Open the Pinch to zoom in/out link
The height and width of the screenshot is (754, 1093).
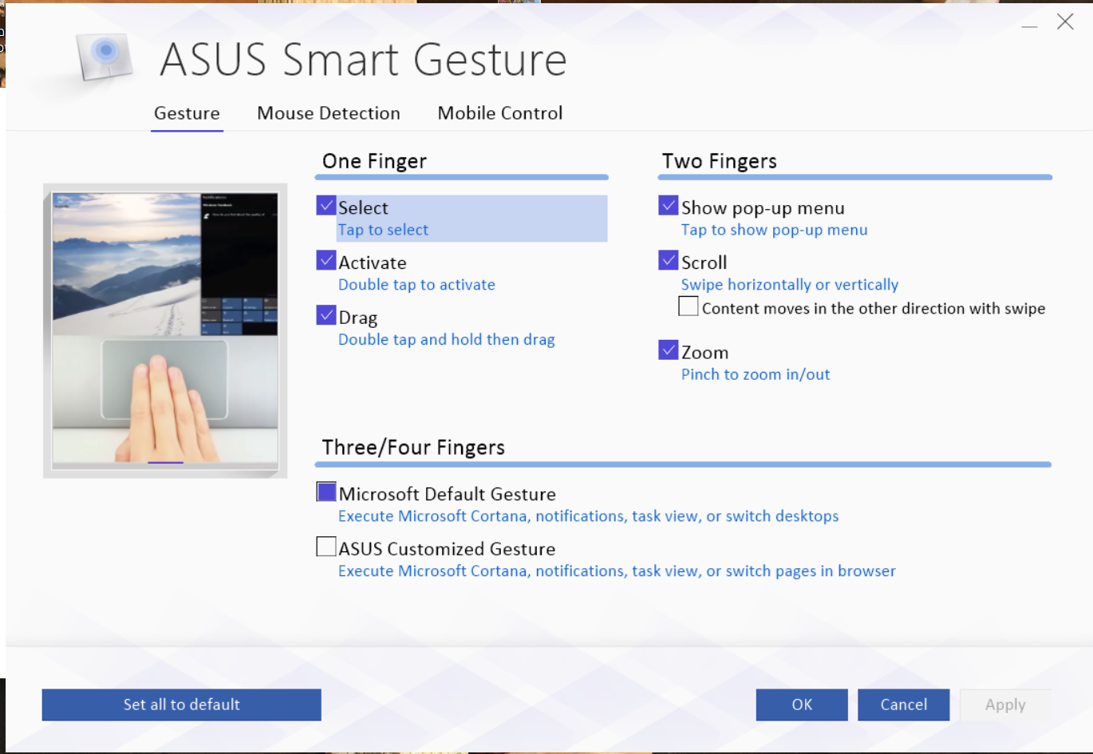tap(756, 374)
